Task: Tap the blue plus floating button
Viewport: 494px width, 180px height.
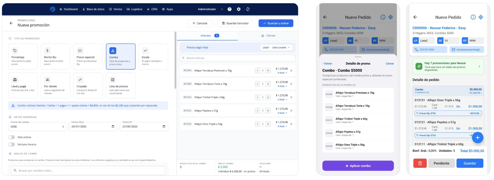Action: click(x=477, y=138)
